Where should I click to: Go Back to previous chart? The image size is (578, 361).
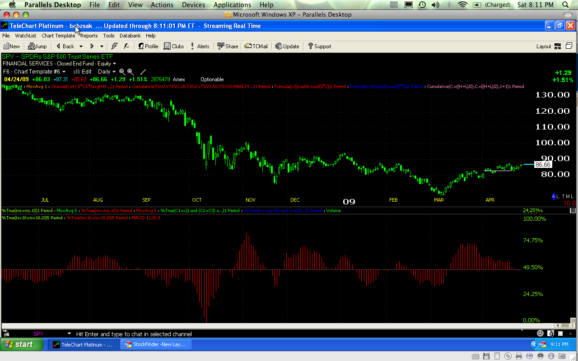pyautogui.click(x=65, y=46)
